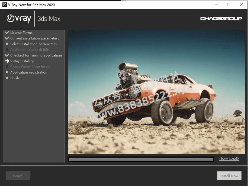Screen dimensions: 248x186
Task: Click the Chaos Group logo
Action: point(221,19)
